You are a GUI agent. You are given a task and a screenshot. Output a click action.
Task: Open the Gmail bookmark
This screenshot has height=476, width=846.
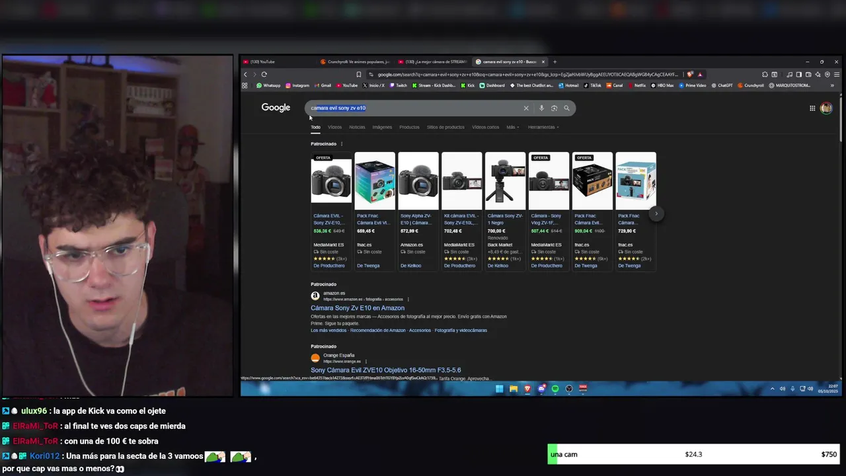[x=323, y=85]
